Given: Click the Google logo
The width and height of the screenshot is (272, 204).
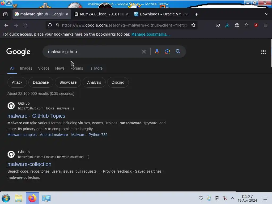Looking at the screenshot, I should click(x=18, y=52).
